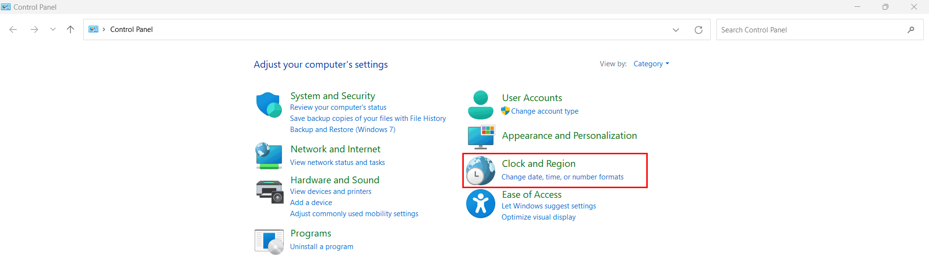This screenshot has width=929, height=266.
Task: Open the address bar history dropdown chevron
Action: [676, 30]
